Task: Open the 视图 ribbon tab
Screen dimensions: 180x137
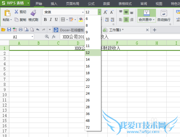Action: tap(159, 4)
